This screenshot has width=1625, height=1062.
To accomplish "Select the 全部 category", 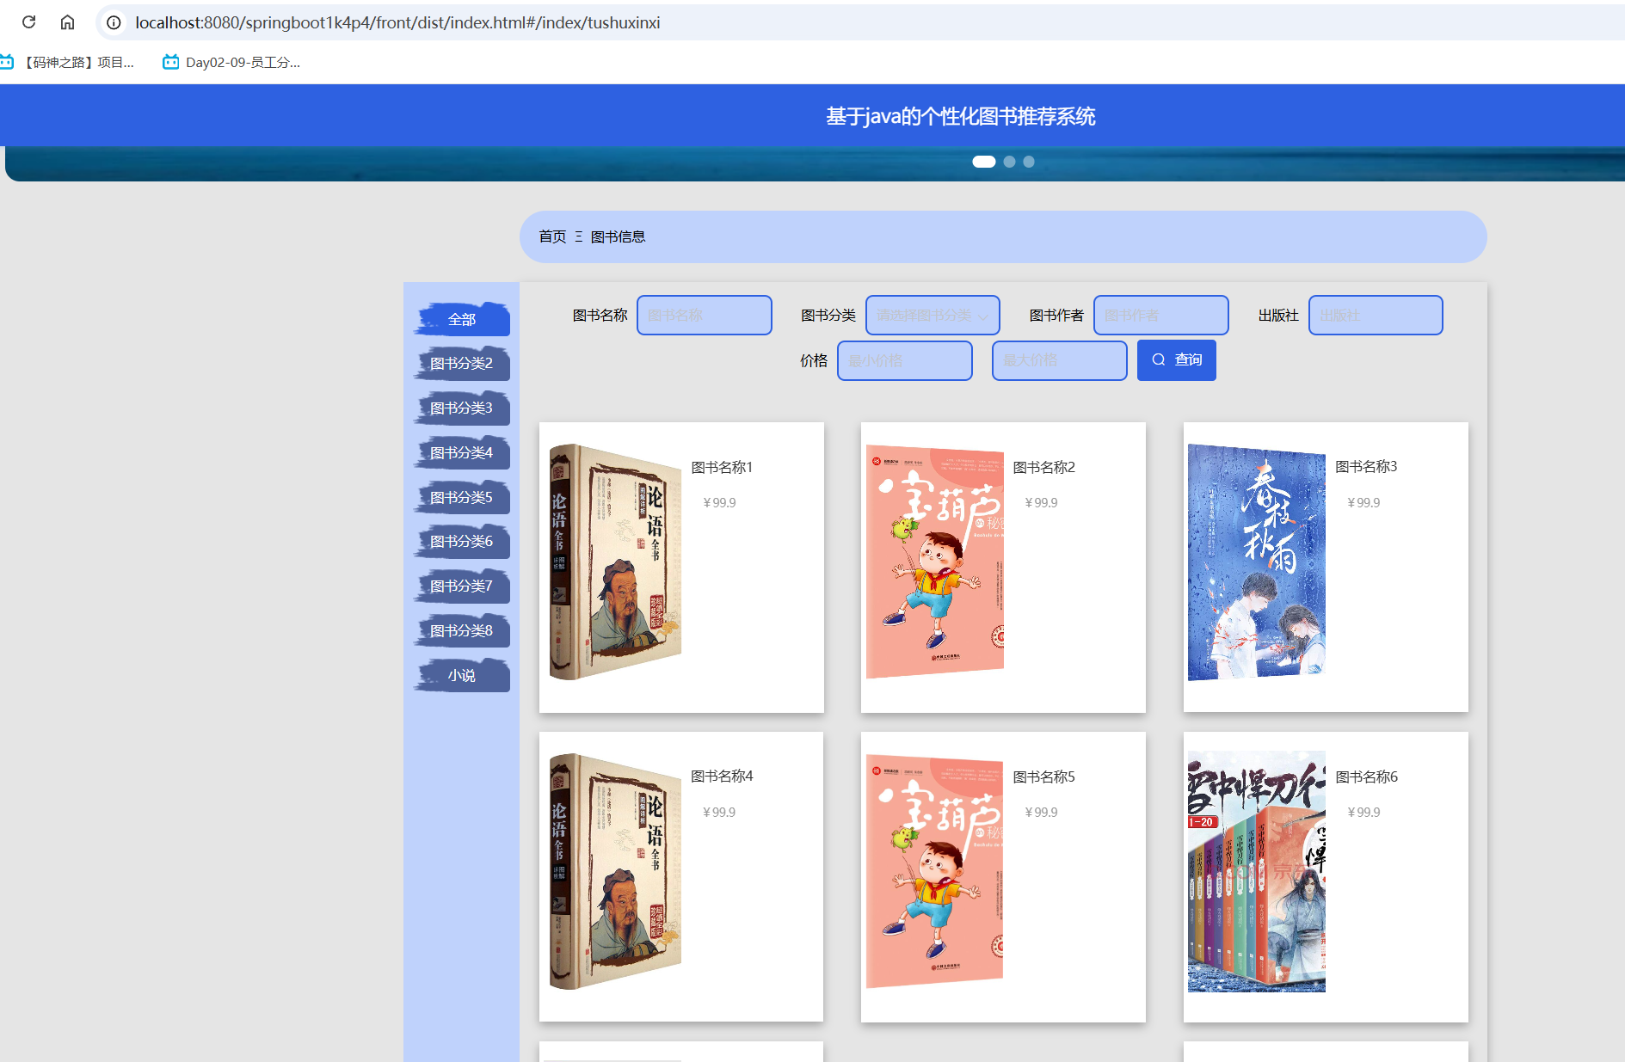I will (462, 319).
